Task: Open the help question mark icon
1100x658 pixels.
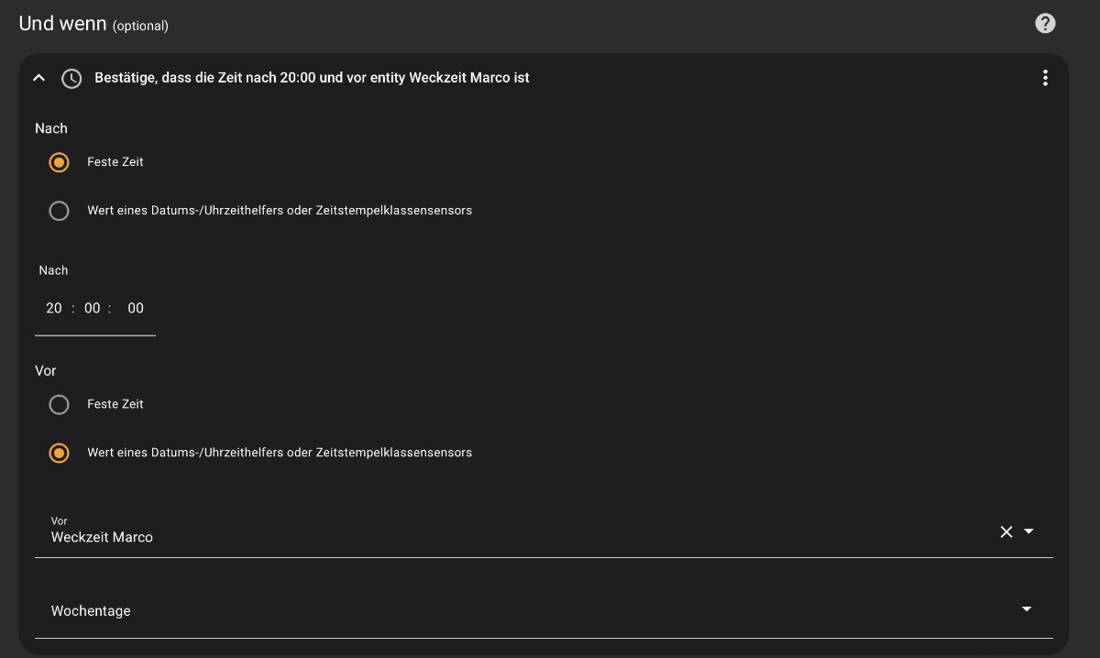Action: pos(1045,24)
